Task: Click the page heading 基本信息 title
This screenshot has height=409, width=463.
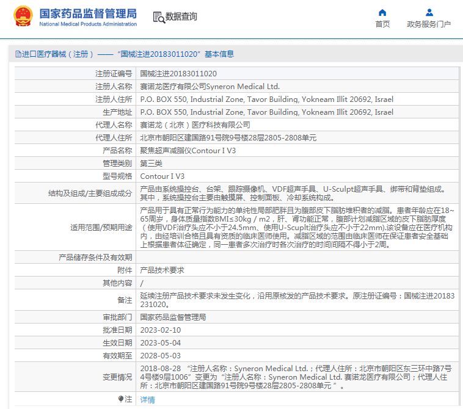Action: coord(219,54)
